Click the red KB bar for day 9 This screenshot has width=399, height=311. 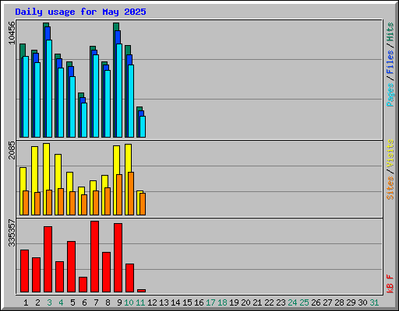(x=118, y=257)
